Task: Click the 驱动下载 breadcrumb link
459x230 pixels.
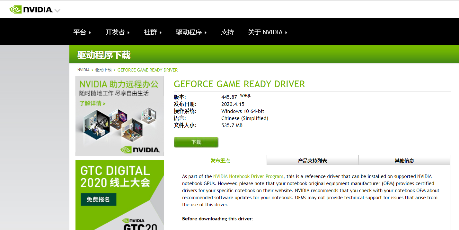Action: click(x=103, y=70)
